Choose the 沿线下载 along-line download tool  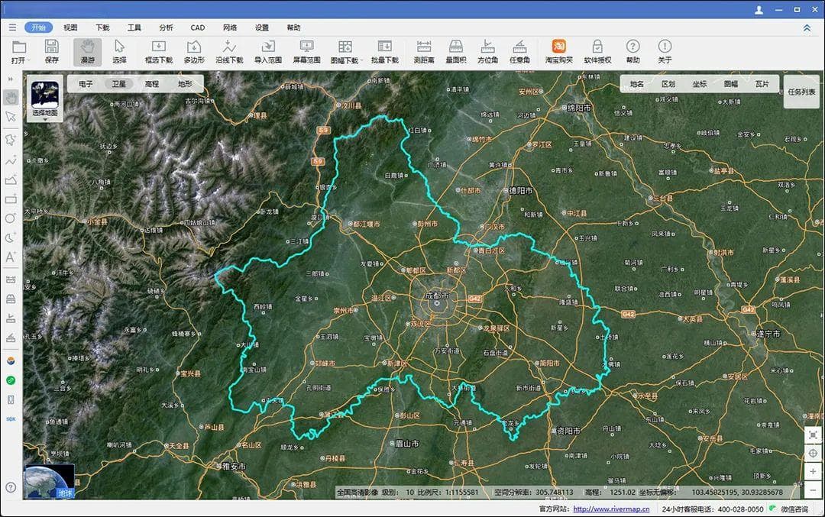pos(229,52)
